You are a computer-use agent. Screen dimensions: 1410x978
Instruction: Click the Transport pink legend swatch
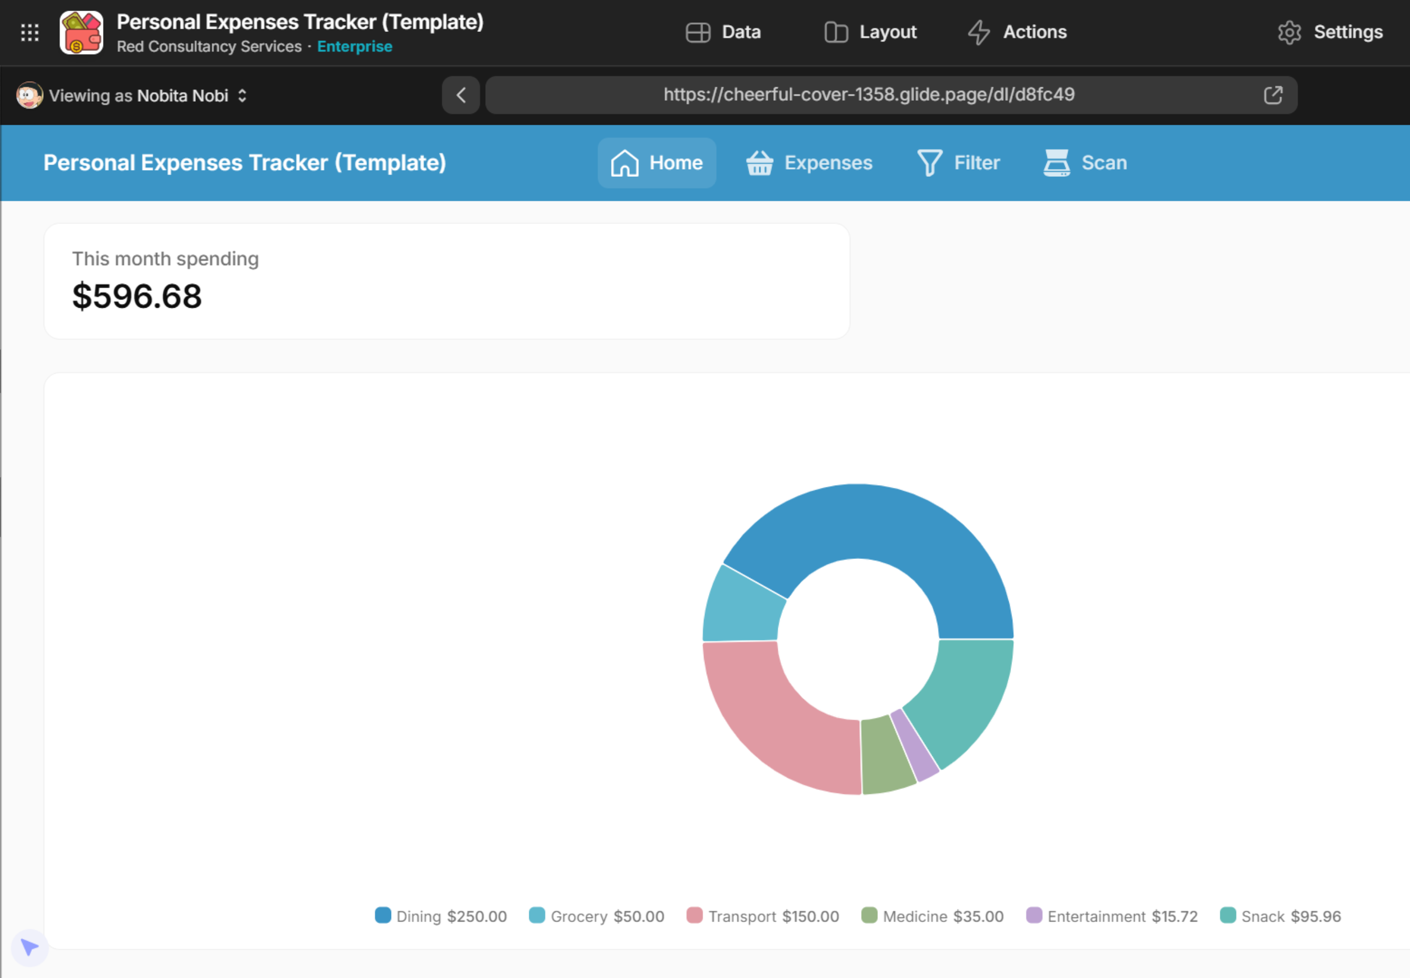tap(694, 915)
